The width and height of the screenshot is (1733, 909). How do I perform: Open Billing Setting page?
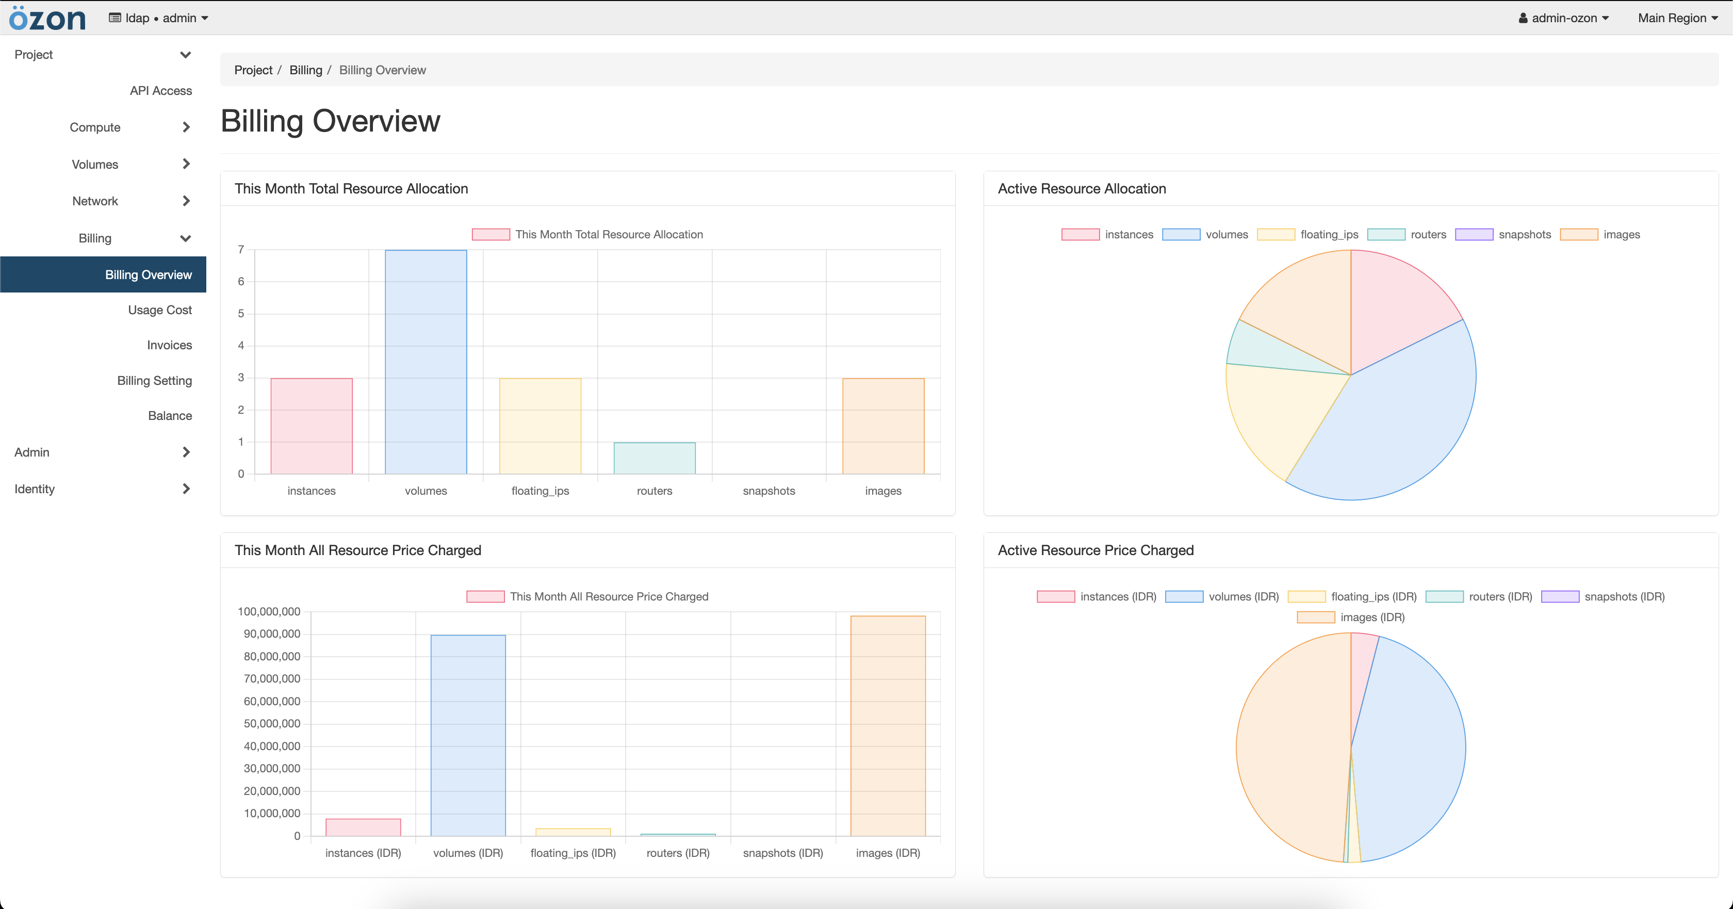coord(155,381)
